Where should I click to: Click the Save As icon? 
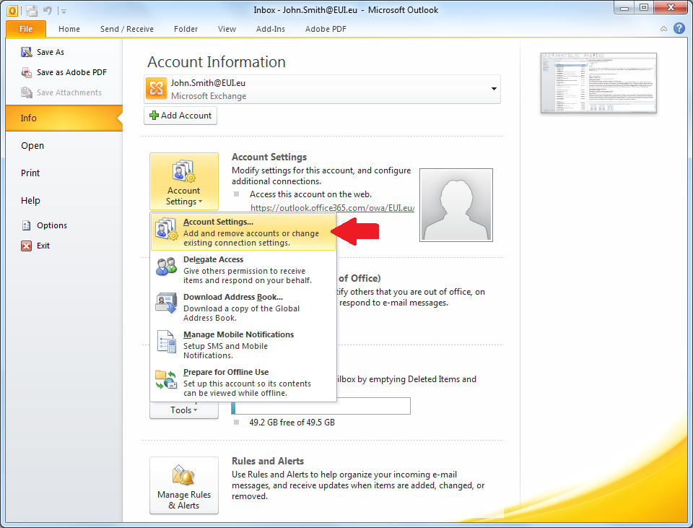click(27, 52)
